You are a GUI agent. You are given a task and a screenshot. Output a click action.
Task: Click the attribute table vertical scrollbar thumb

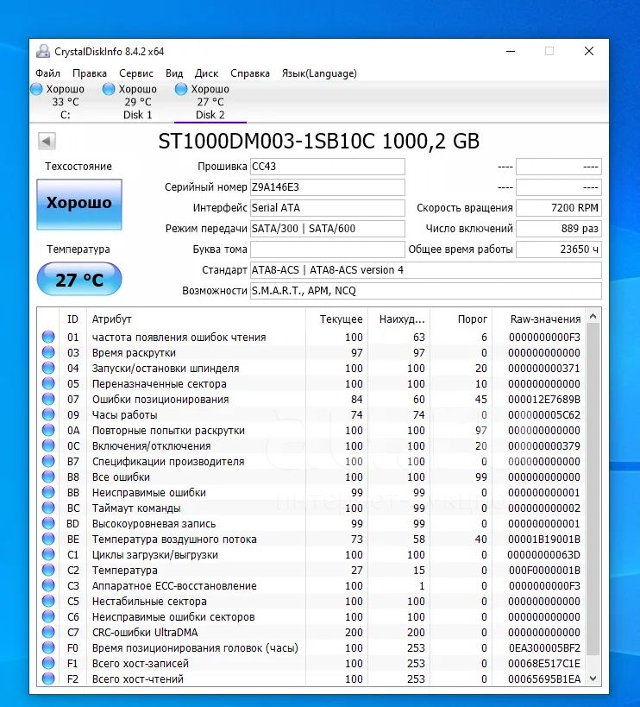click(593, 489)
